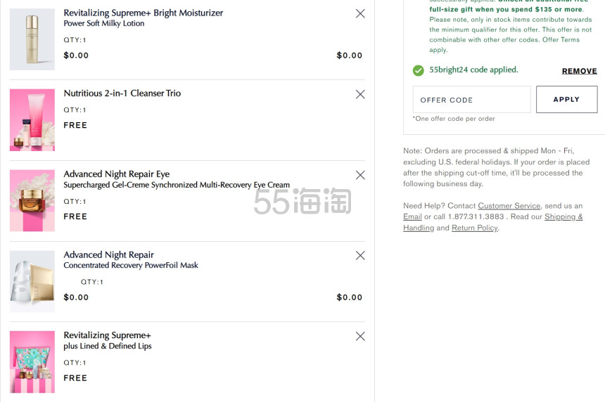Open Advanced Night Repair Eye title

117,174
